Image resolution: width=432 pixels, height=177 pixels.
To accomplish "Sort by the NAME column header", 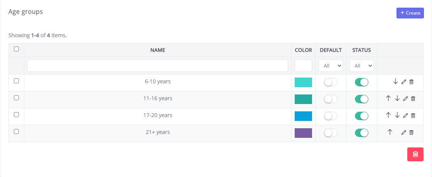I will tap(158, 50).
